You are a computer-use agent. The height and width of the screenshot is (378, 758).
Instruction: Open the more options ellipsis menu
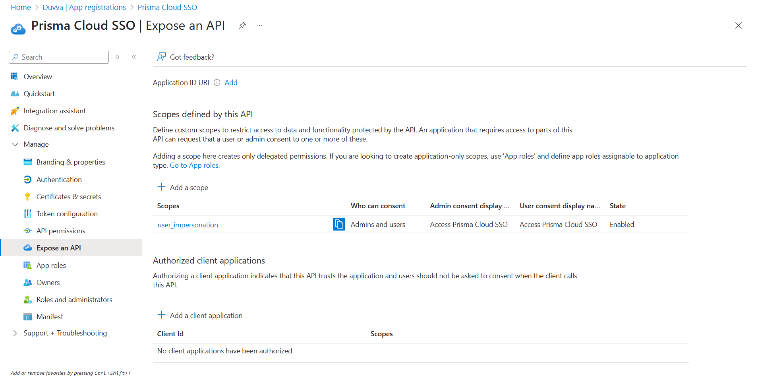tap(259, 26)
